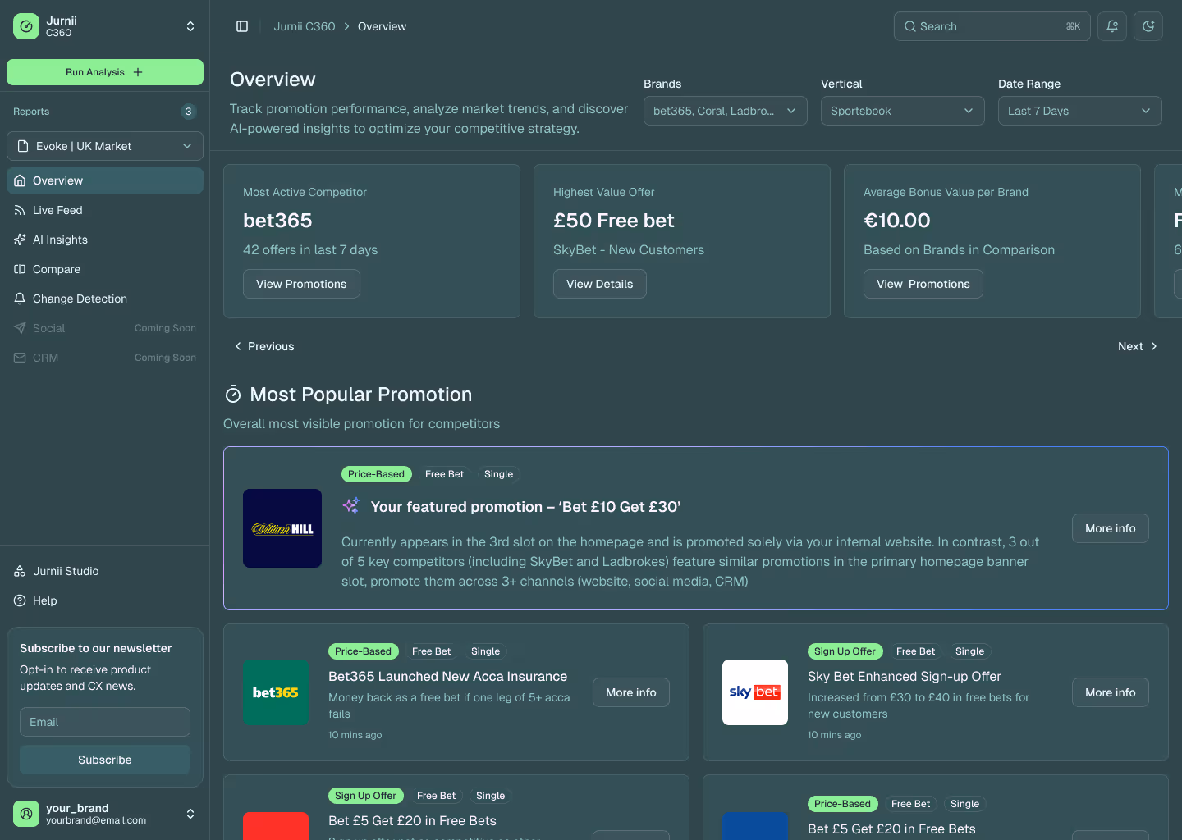The height and width of the screenshot is (840, 1182).
Task: Click Single tag on Sky Bet card
Action: 969,651
